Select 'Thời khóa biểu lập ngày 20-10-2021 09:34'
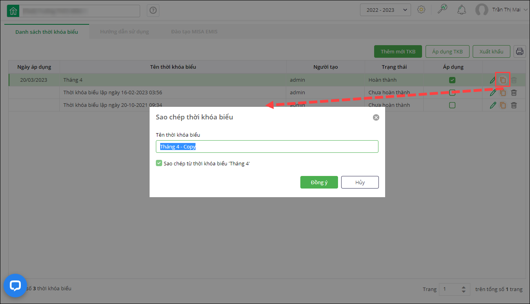The width and height of the screenshot is (530, 304). [113, 105]
